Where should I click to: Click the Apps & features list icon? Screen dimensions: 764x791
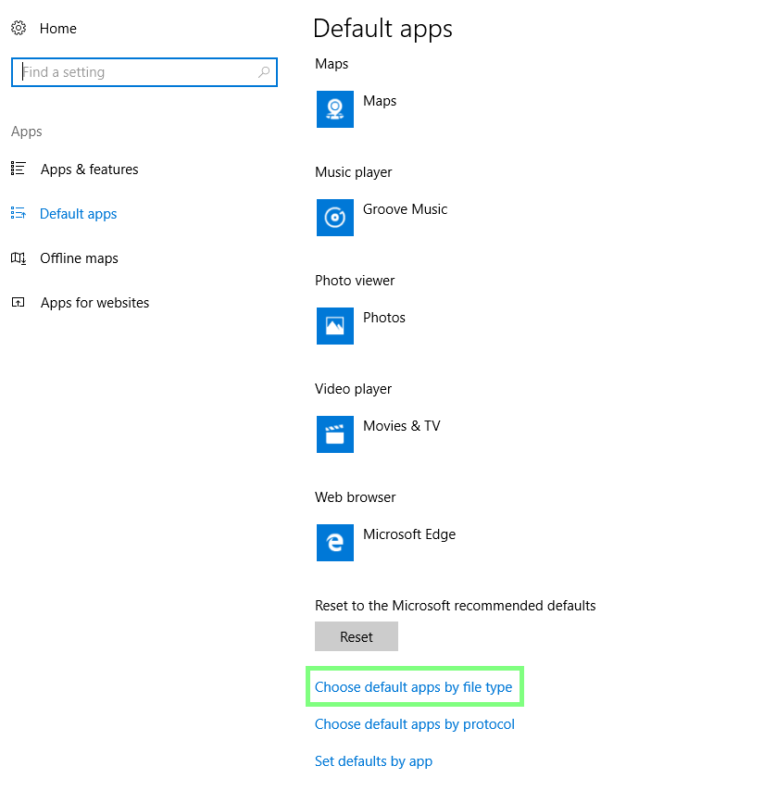[19, 169]
